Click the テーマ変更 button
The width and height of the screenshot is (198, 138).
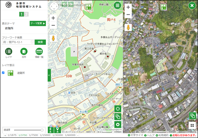tap(38, 23)
